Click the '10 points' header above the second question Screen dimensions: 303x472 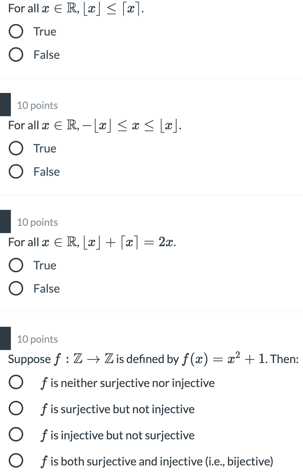(x=37, y=105)
